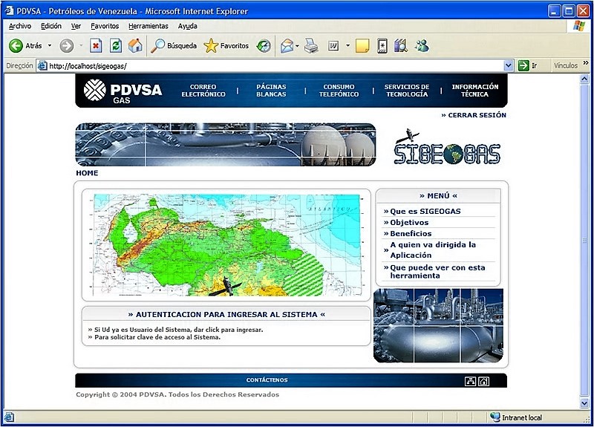Go to browser home page icon
Screen dimensions: 594x427
135,46
